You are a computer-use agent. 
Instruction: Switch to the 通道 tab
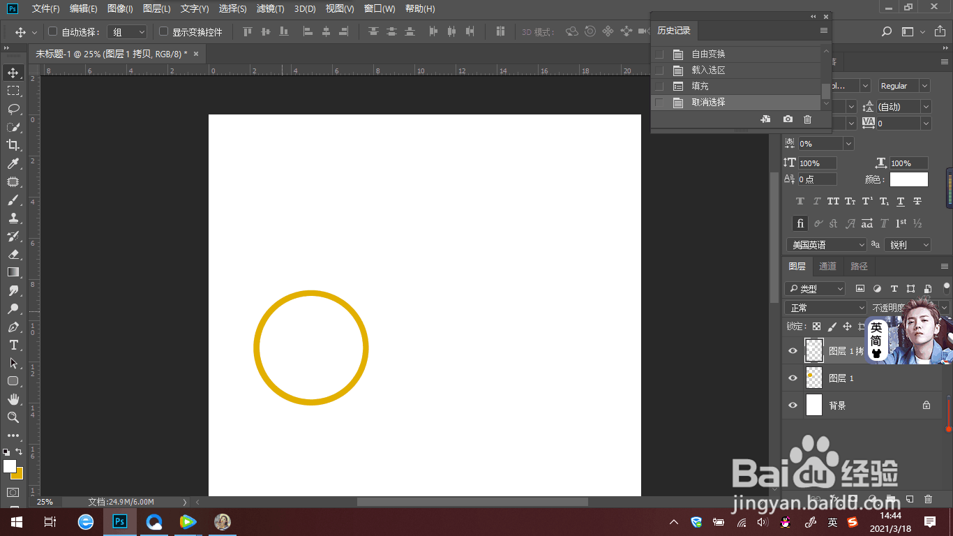[827, 267]
